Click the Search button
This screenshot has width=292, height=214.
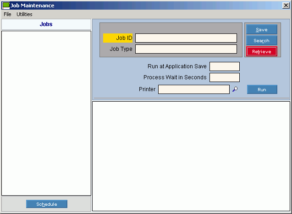(x=261, y=41)
